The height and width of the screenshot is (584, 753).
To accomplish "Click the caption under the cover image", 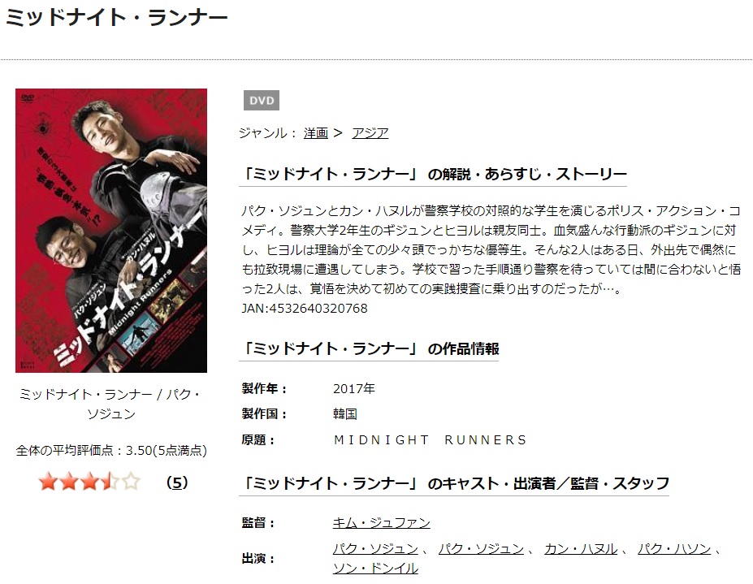I will point(111,404).
